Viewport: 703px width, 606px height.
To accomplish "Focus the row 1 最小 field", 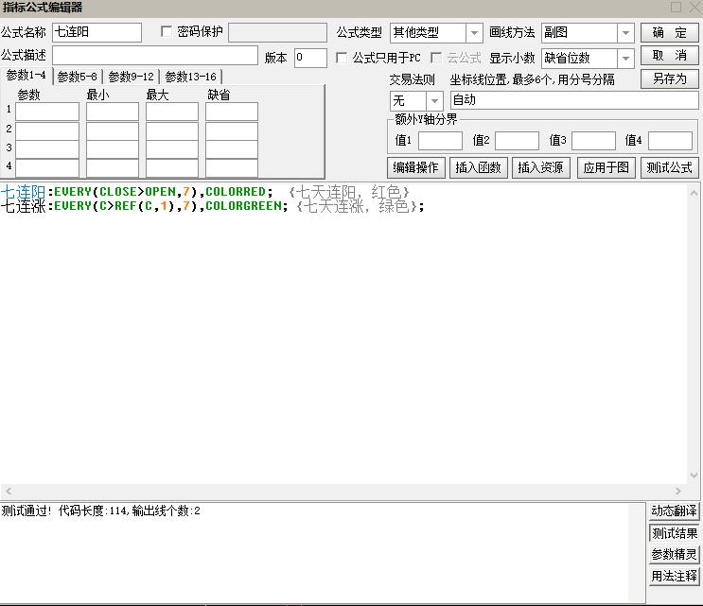I will coord(113,112).
